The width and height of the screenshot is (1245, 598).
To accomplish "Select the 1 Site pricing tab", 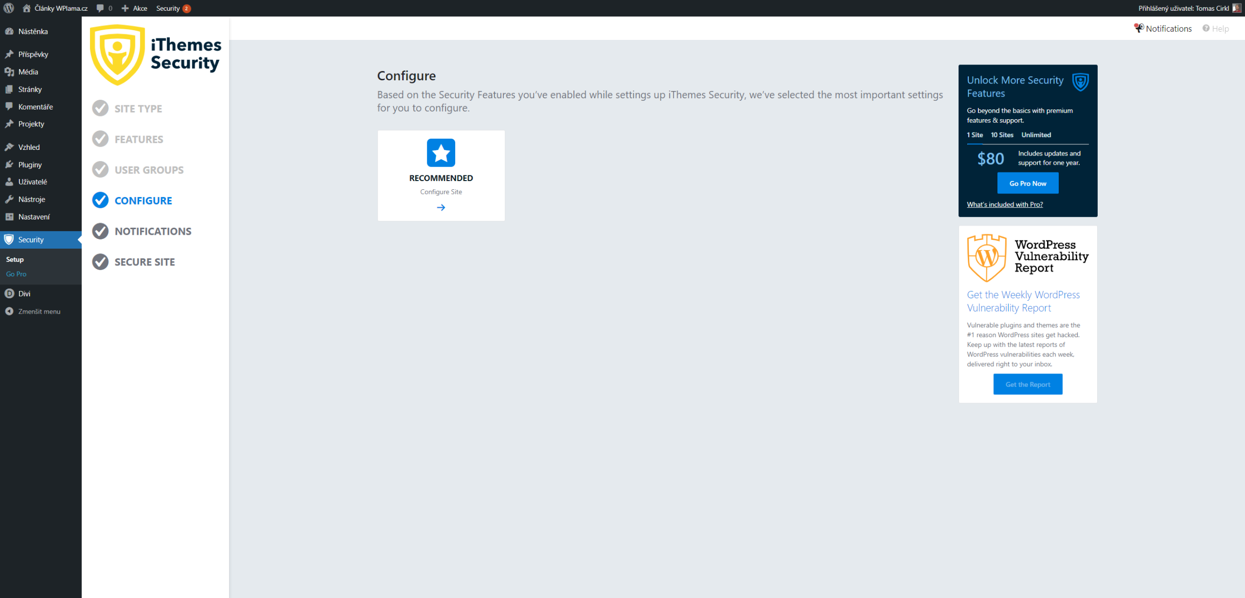I will point(975,135).
